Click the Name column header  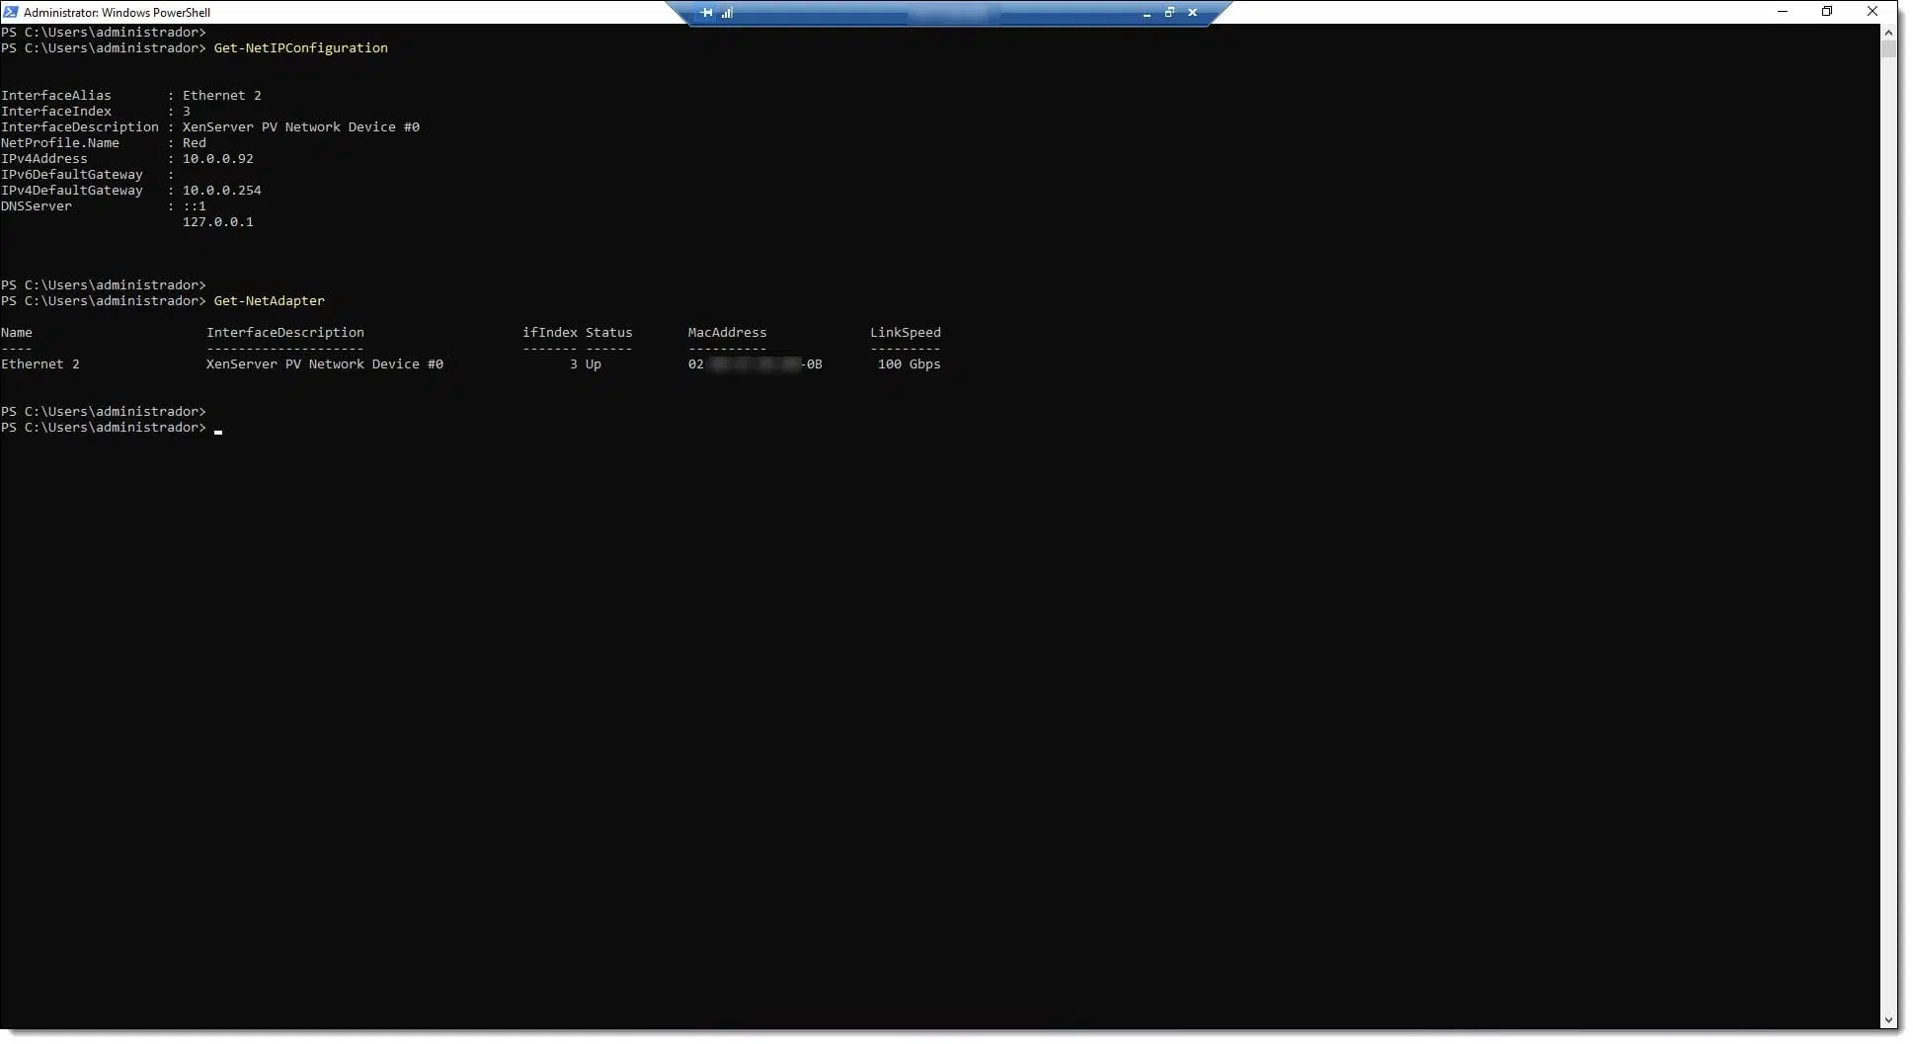16,332
